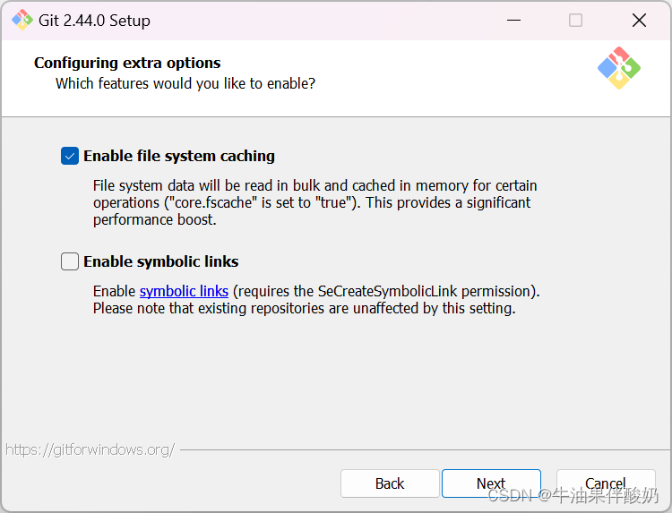
Task: Minimize the Git Setup window
Action: [513, 20]
